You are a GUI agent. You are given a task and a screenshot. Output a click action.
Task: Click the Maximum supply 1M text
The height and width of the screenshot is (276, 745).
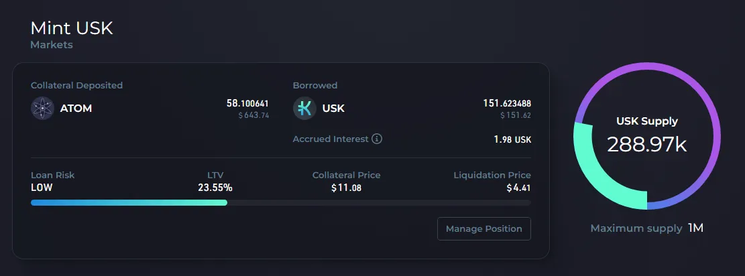coord(647,228)
